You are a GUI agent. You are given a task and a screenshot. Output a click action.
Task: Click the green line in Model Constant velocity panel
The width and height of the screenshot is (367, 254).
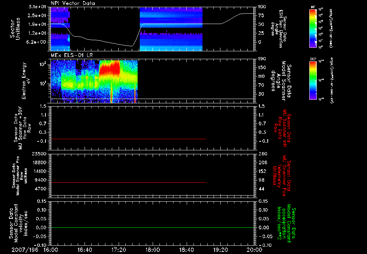pos(152,227)
